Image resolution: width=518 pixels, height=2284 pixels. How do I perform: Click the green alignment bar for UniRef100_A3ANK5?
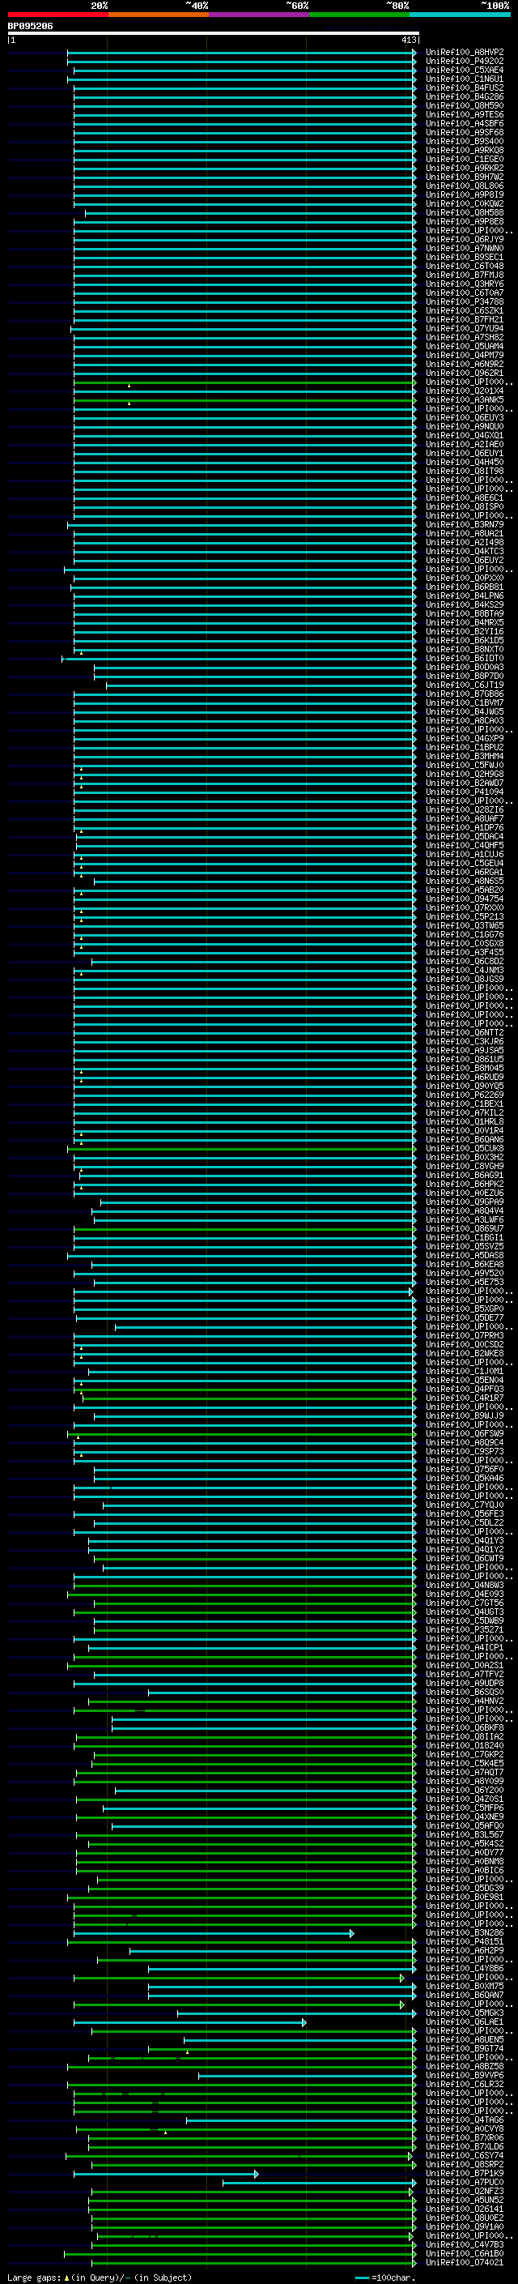click(x=244, y=400)
